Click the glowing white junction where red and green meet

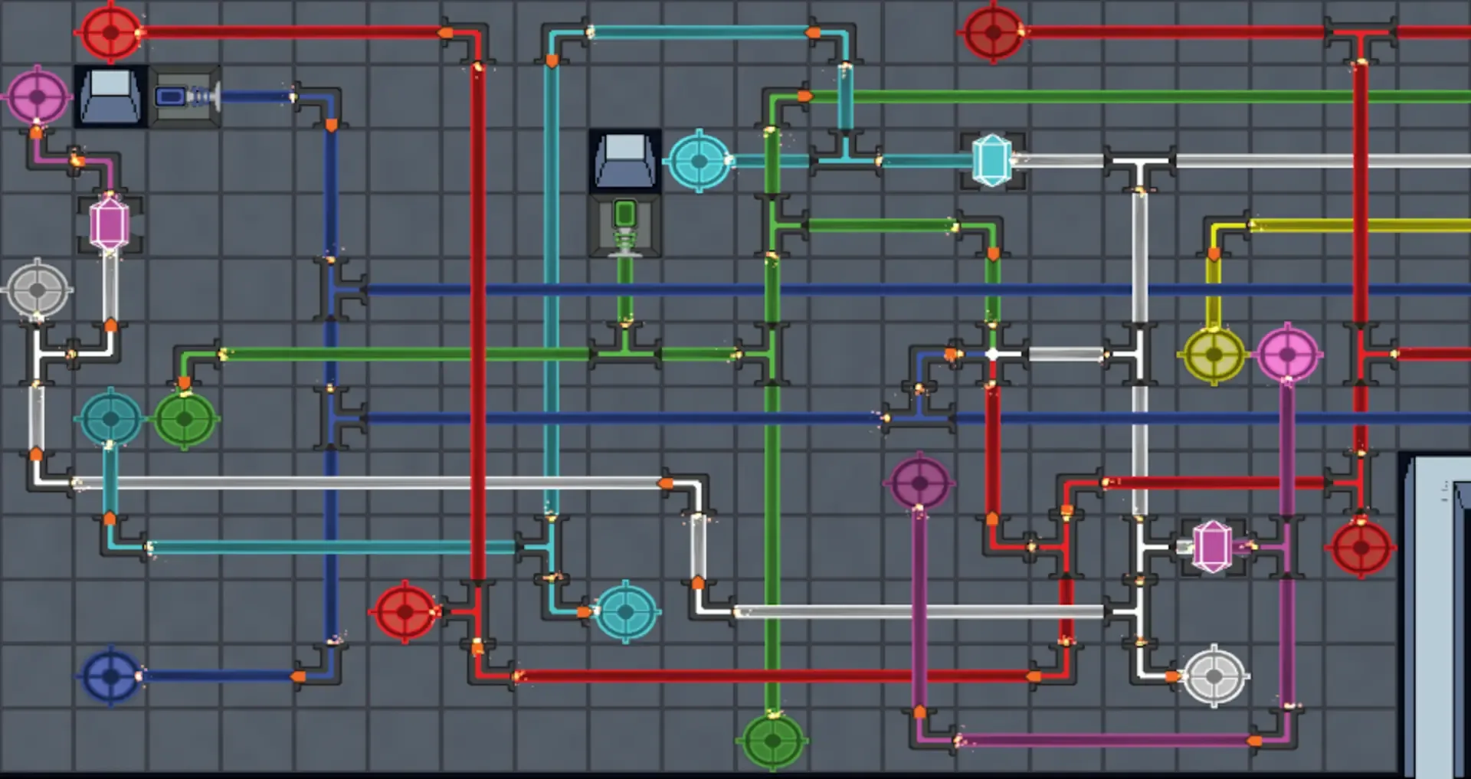pos(992,355)
